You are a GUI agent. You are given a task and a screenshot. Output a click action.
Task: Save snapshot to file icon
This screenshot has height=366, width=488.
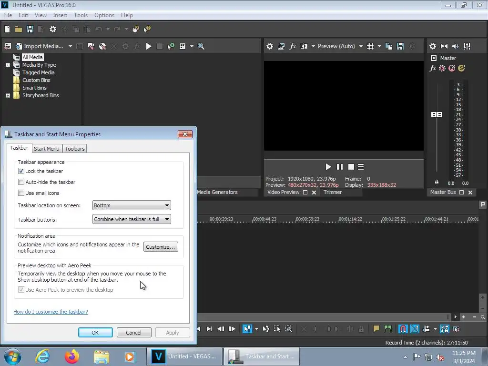(400, 46)
